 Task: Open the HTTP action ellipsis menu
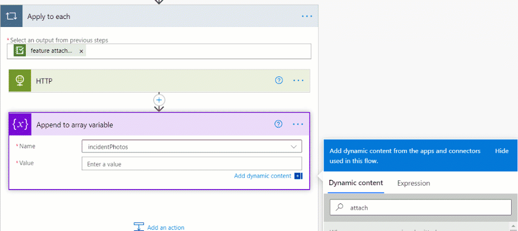[298, 80]
